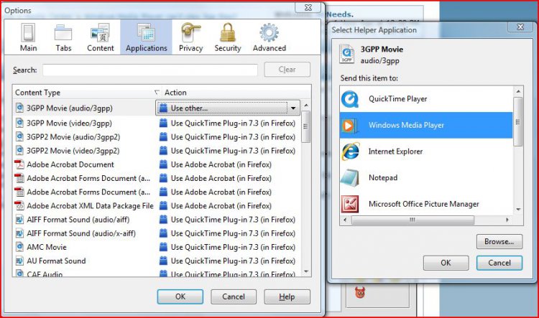Sort by Content Type column header

point(87,93)
